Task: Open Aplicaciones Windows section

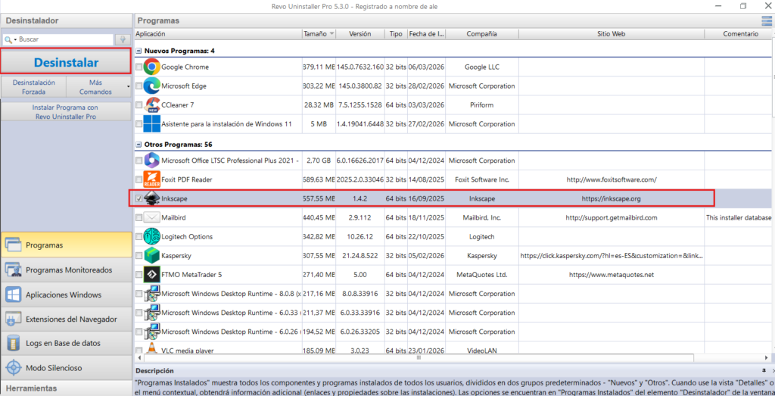Action: coord(67,295)
